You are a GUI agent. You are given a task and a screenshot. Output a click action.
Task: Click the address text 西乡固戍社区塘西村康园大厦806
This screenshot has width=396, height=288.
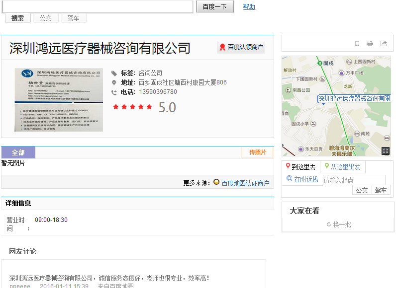(x=183, y=82)
